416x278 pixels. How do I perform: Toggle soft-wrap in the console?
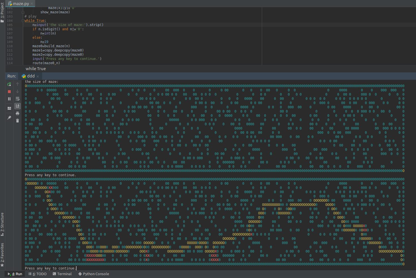18,99
